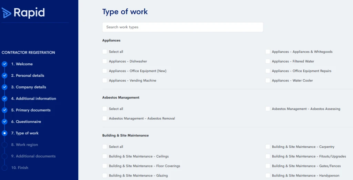Enable Asbestos Management - Asbestos Removal checkbox
The width and height of the screenshot is (353, 180).
coord(105,119)
